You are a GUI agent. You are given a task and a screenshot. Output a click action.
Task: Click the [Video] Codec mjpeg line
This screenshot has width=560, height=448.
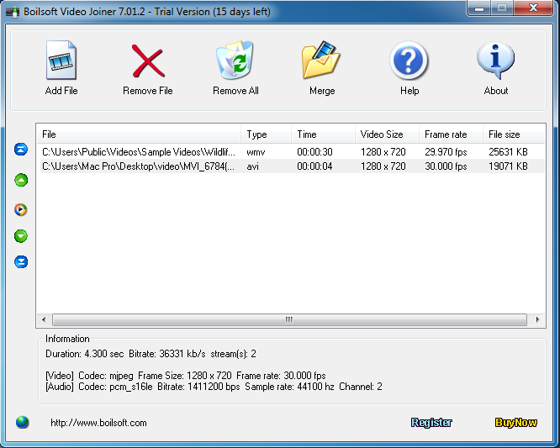(185, 376)
